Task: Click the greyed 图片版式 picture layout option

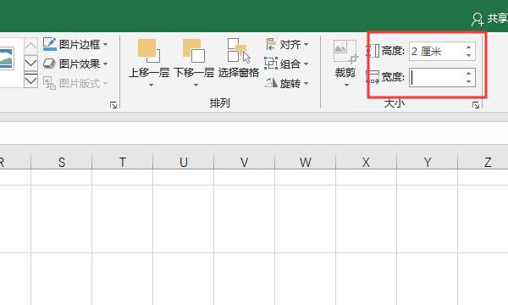Action: (75, 84)
